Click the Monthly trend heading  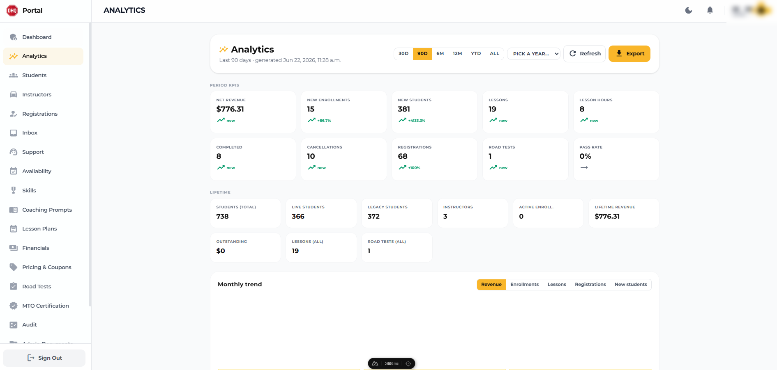click(240, 284)
